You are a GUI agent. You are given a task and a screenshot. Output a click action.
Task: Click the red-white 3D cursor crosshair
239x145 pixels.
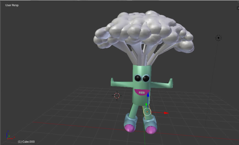click(x=117, y=96)
